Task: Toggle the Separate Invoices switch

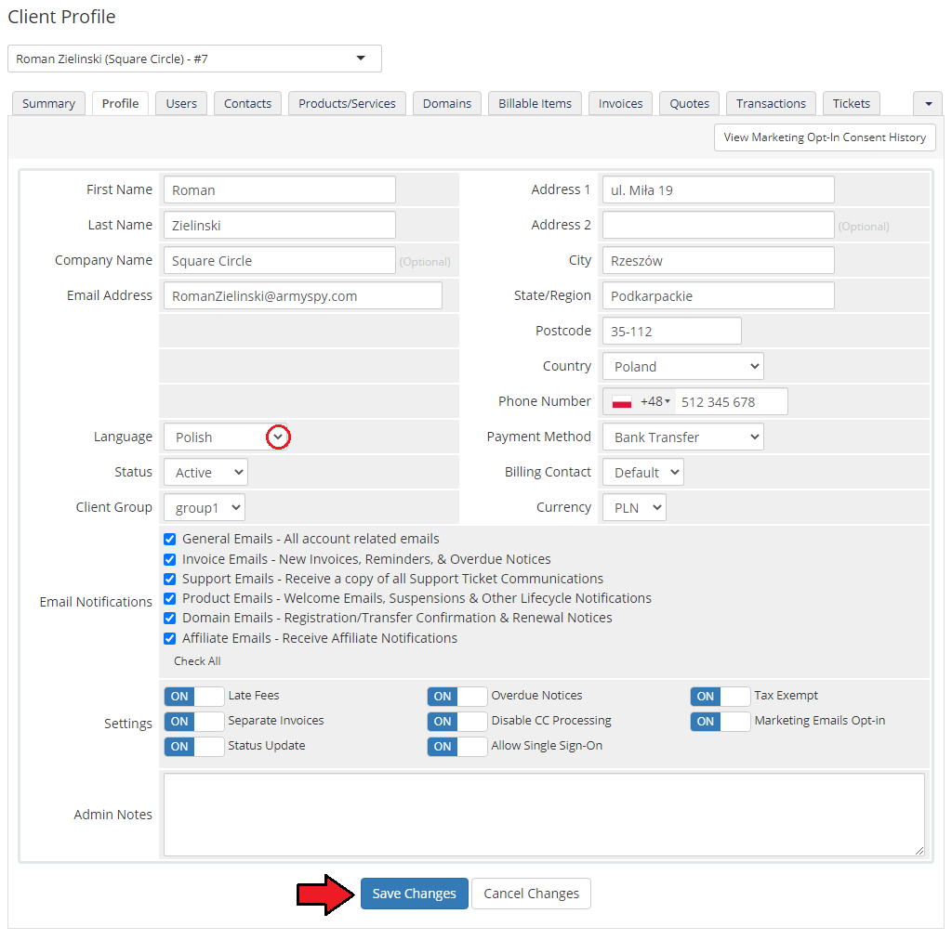Action: click(x=194, y=721)
